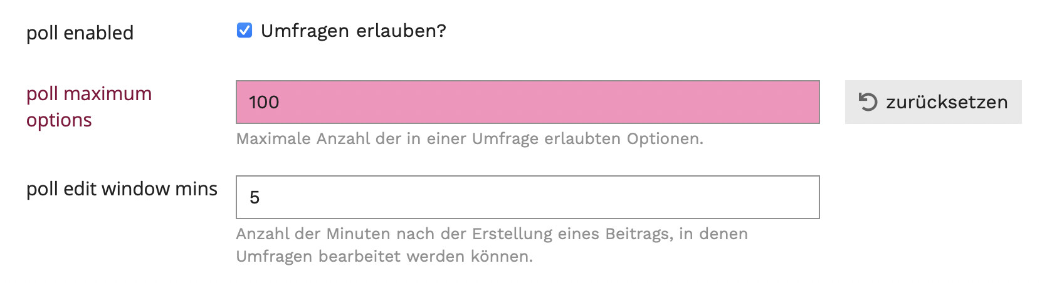Click the "poll edit window mins" label

(122, 189)
